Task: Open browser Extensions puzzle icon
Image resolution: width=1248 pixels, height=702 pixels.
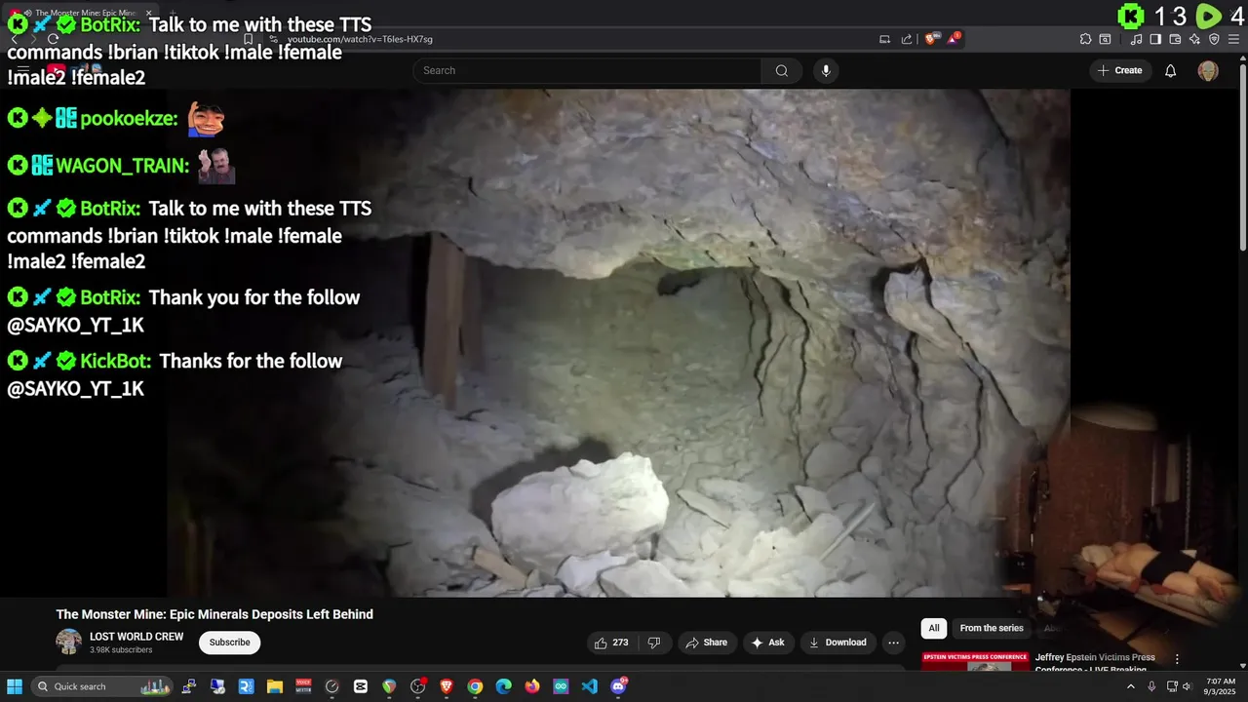Action: click(1085, 39)
